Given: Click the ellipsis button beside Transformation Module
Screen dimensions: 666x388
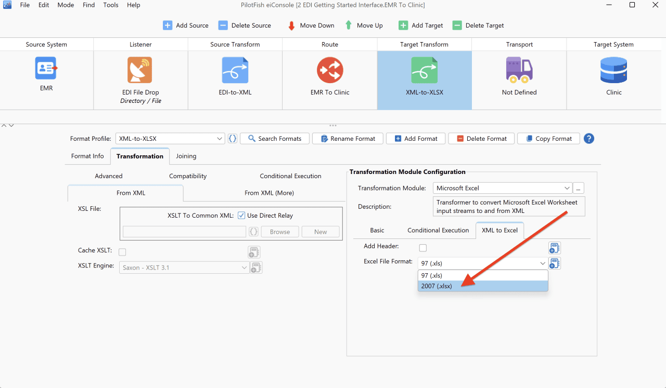Looking at the screenshot, I should (578, 188).
